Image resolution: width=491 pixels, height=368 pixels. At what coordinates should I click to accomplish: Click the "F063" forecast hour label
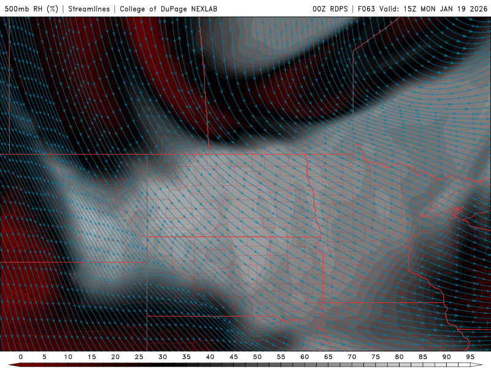coord(366,9)
